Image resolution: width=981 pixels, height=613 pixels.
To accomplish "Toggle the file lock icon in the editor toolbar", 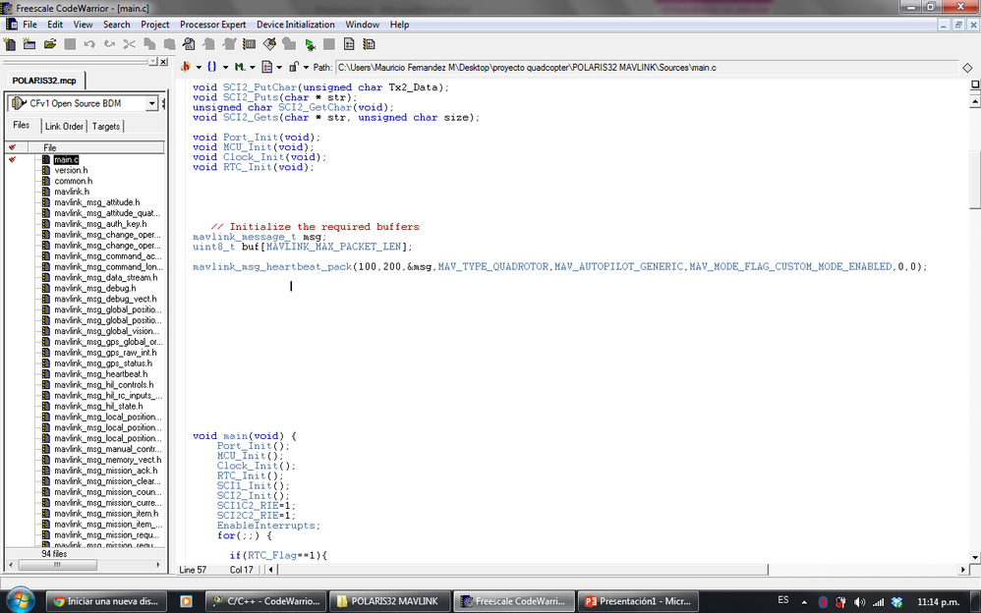I will coord(294,68).
